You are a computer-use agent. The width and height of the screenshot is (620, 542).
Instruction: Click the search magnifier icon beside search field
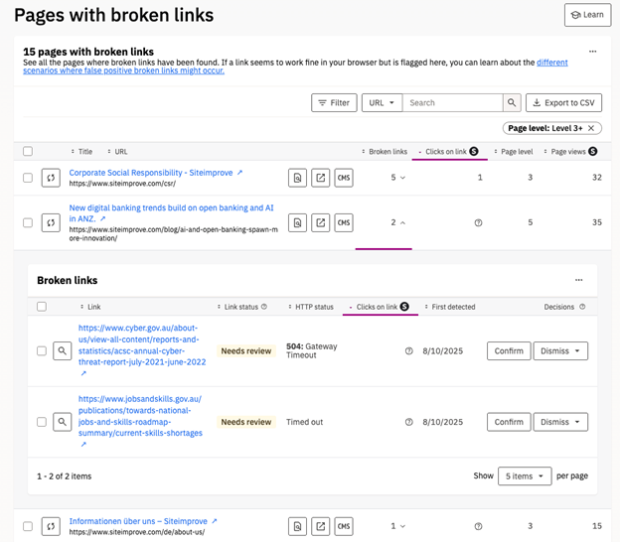(x=512, y=102)
